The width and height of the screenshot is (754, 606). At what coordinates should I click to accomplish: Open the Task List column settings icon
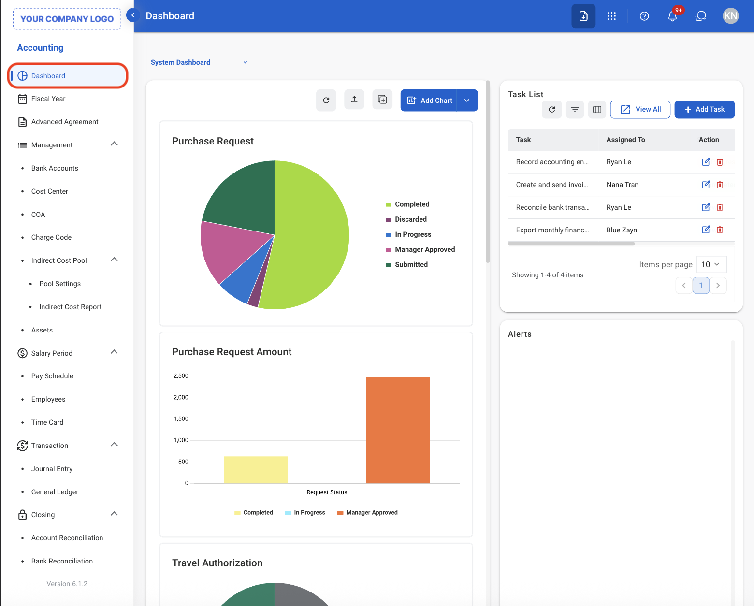(597, 110)
